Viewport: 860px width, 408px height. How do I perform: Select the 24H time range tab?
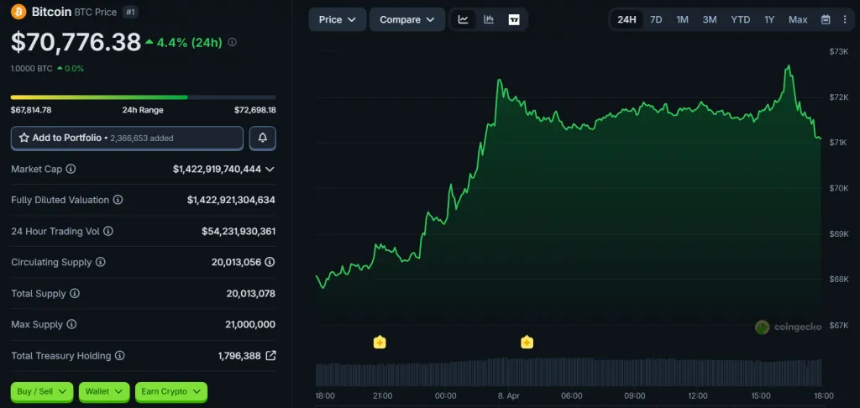click(x=627, y=20)
